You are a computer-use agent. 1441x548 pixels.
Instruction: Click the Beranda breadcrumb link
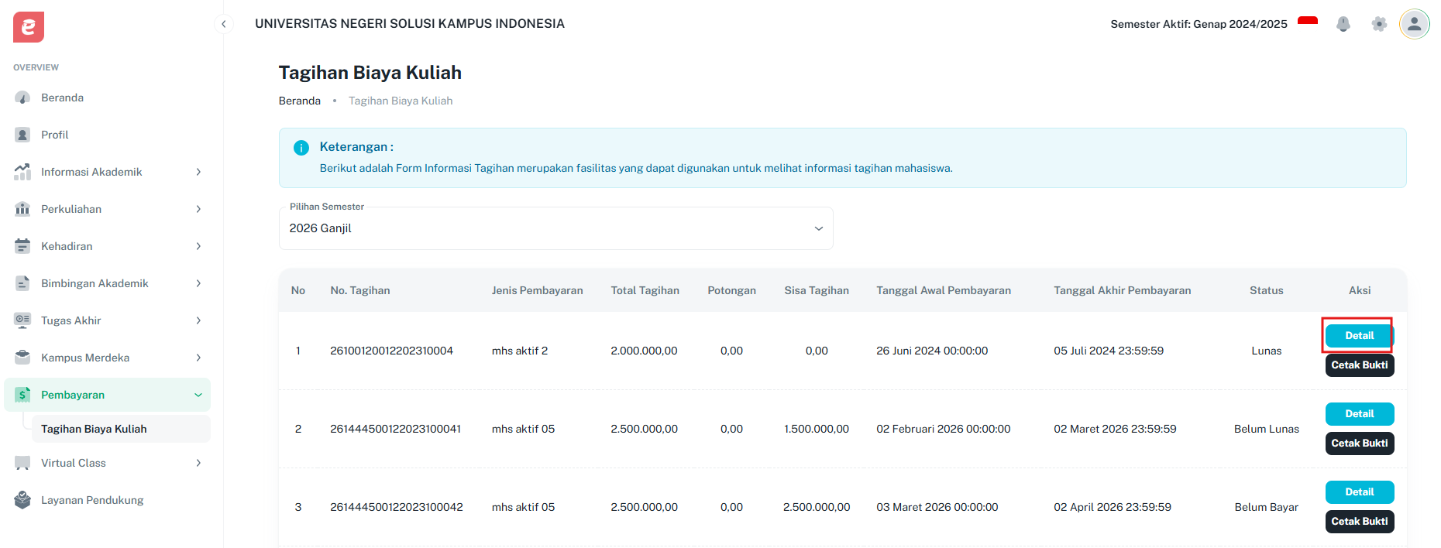[x=300, y=101]
